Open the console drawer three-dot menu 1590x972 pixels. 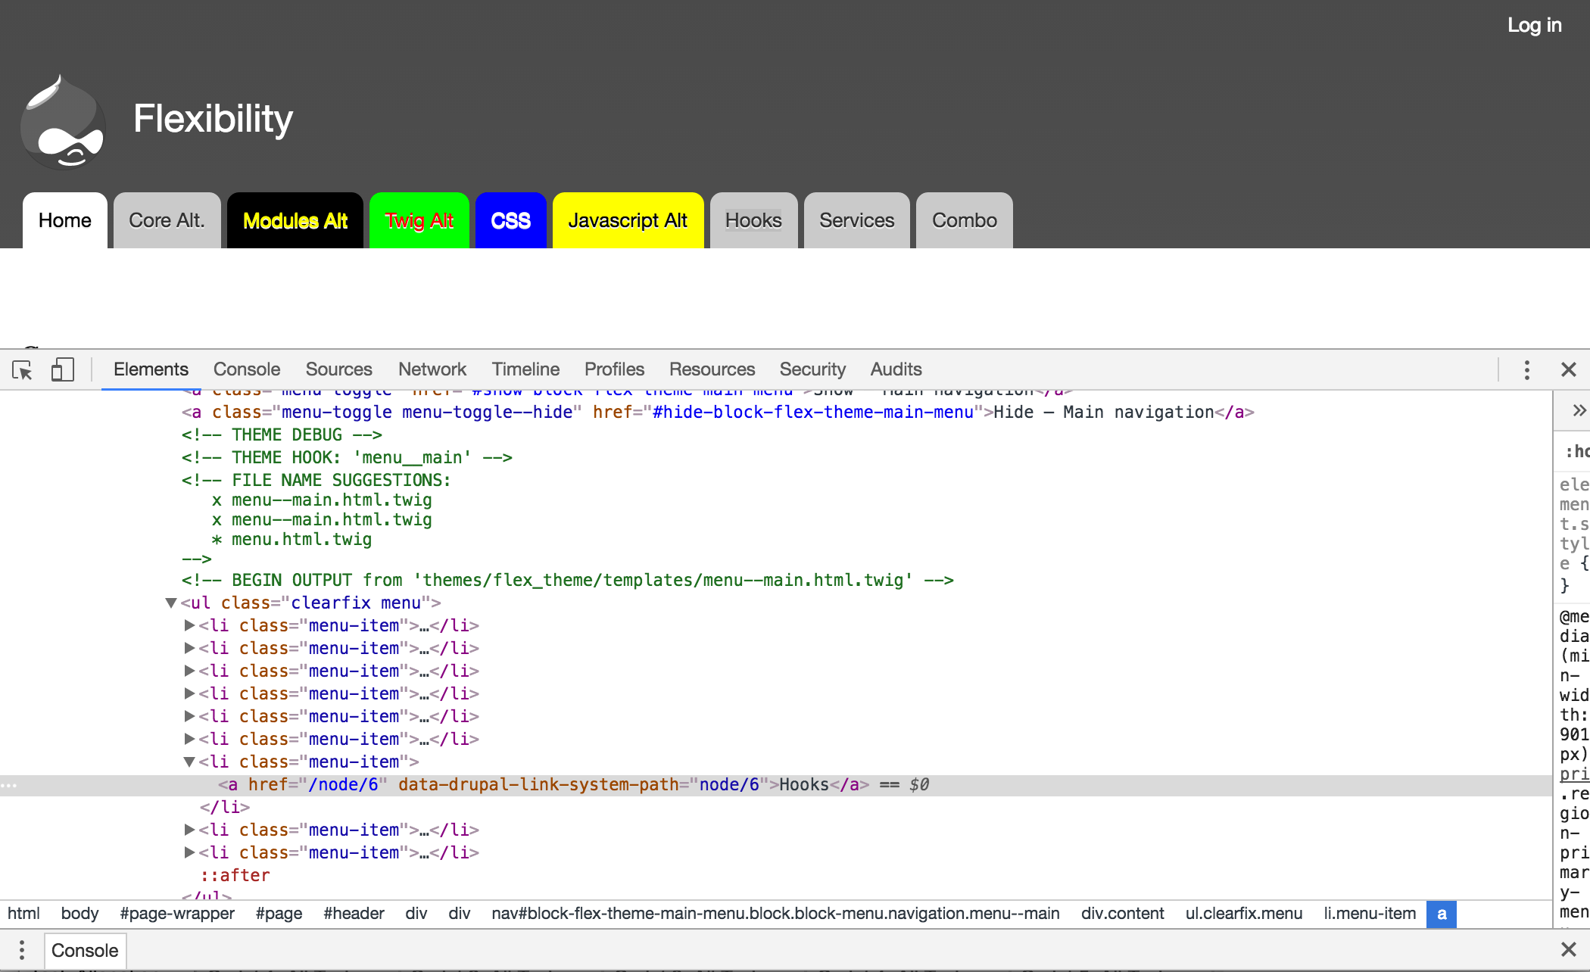pos(22,950)
